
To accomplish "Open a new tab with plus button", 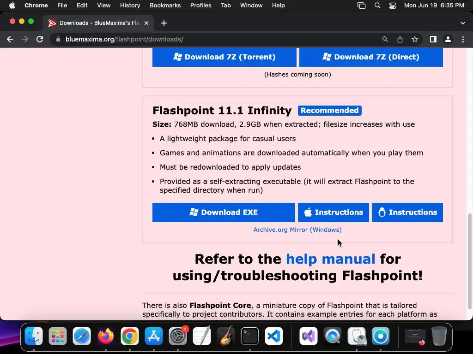I will pos(164,23).
